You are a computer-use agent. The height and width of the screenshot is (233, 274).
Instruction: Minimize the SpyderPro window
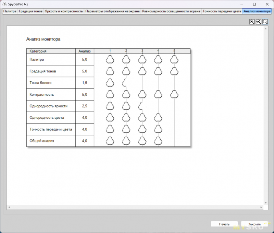coord(242,4)
